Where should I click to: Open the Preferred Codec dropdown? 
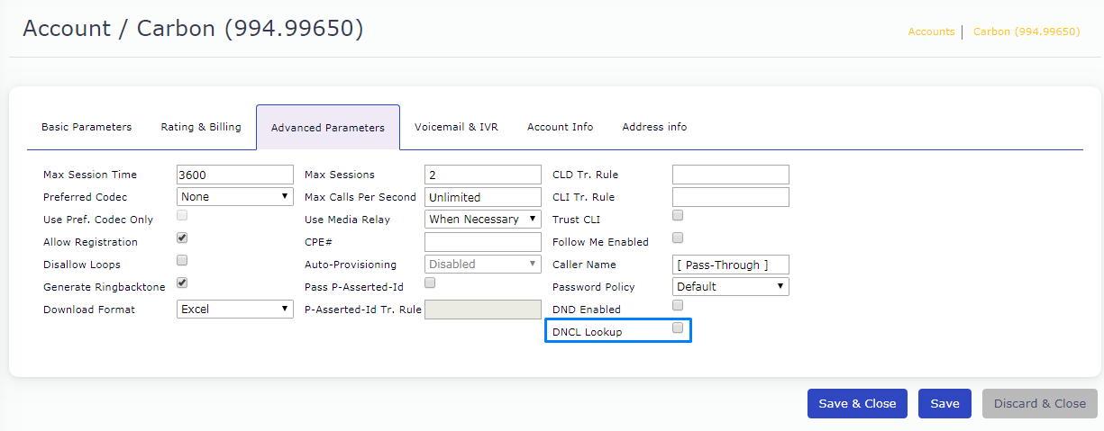235,197
